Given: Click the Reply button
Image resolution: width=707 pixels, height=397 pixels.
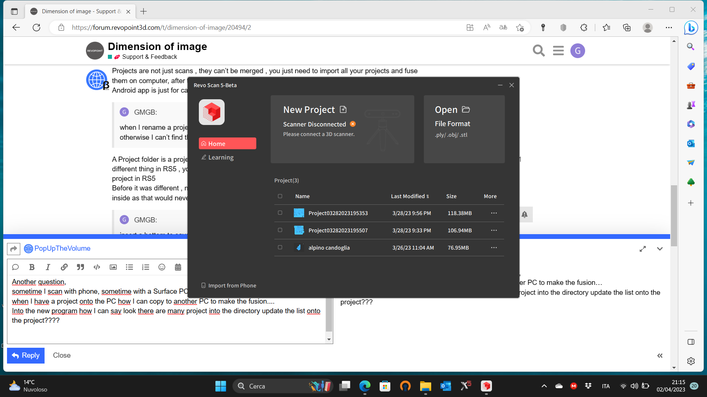Looking at the screenshot, I should pos(26,355).
